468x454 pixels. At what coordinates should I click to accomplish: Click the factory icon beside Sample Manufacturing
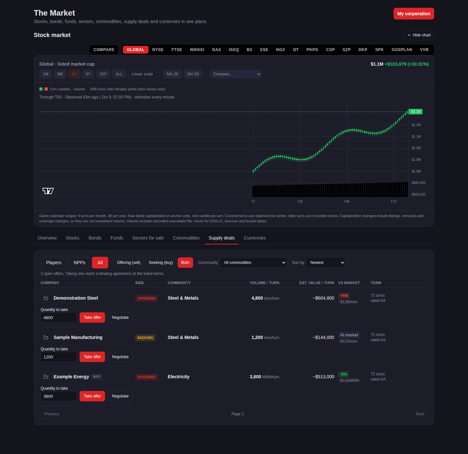point(46,337)
